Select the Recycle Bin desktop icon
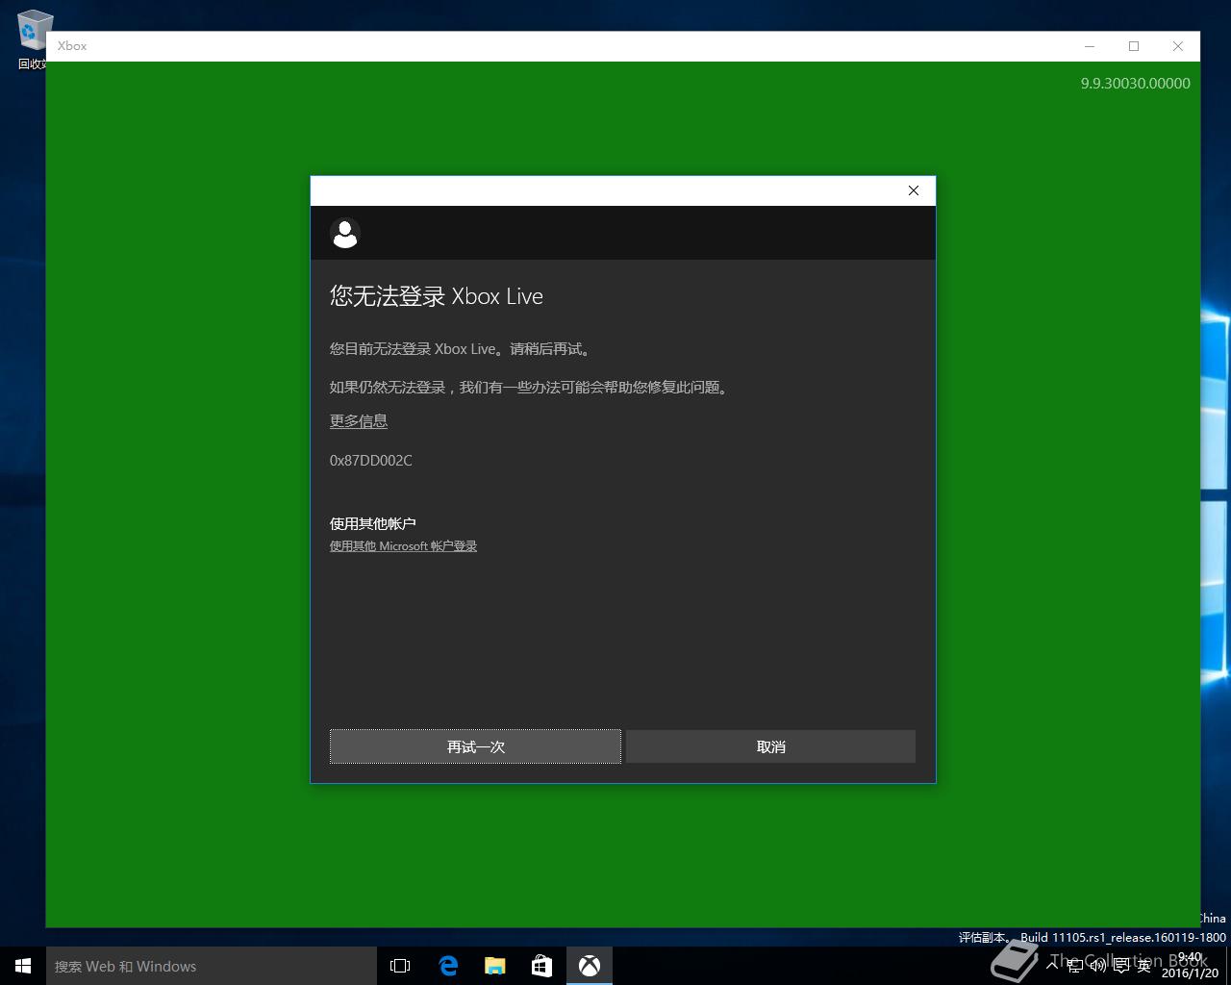Screen dimensions: 1231x985 click(x=33, y=40)
